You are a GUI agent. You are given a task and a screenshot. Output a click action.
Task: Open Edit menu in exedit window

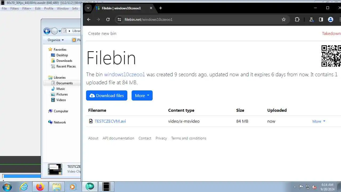38,9
